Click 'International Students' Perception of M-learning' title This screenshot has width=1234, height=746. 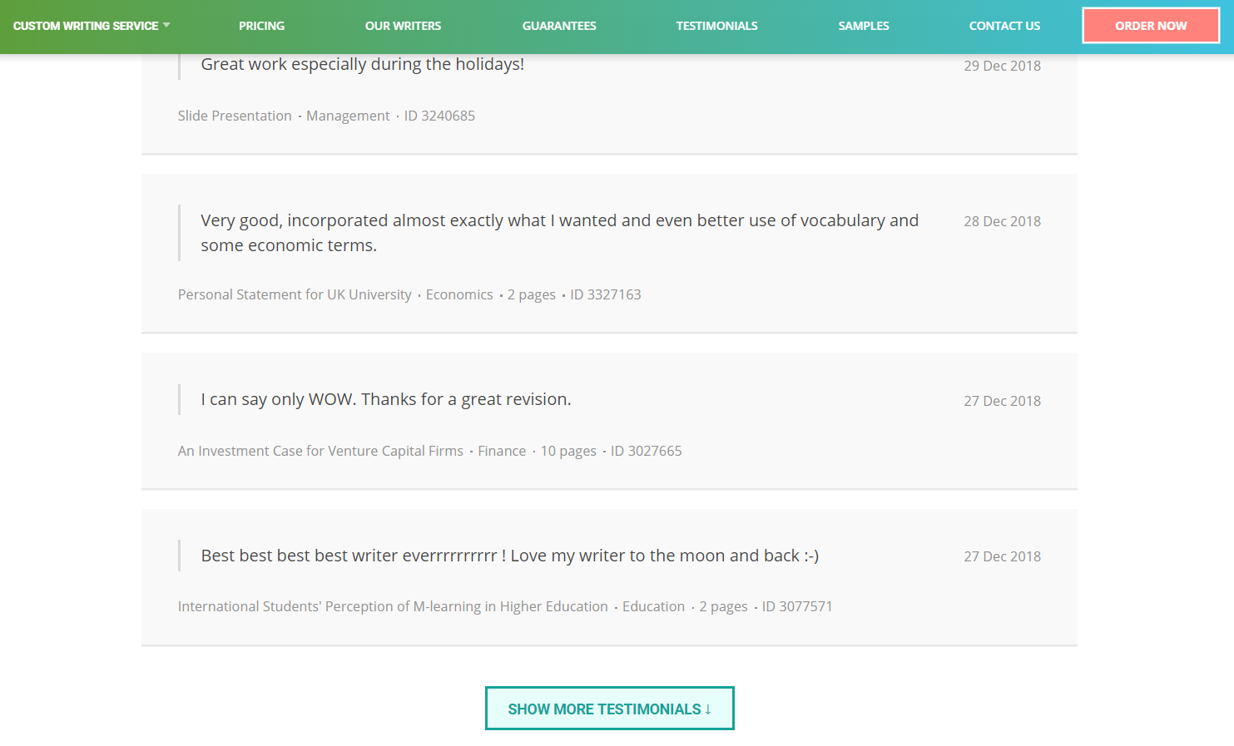(393, 606)
